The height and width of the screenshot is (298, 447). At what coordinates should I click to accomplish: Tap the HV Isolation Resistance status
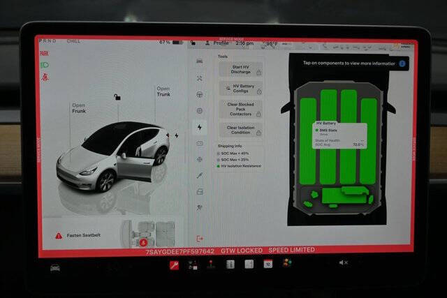[239, 166]
